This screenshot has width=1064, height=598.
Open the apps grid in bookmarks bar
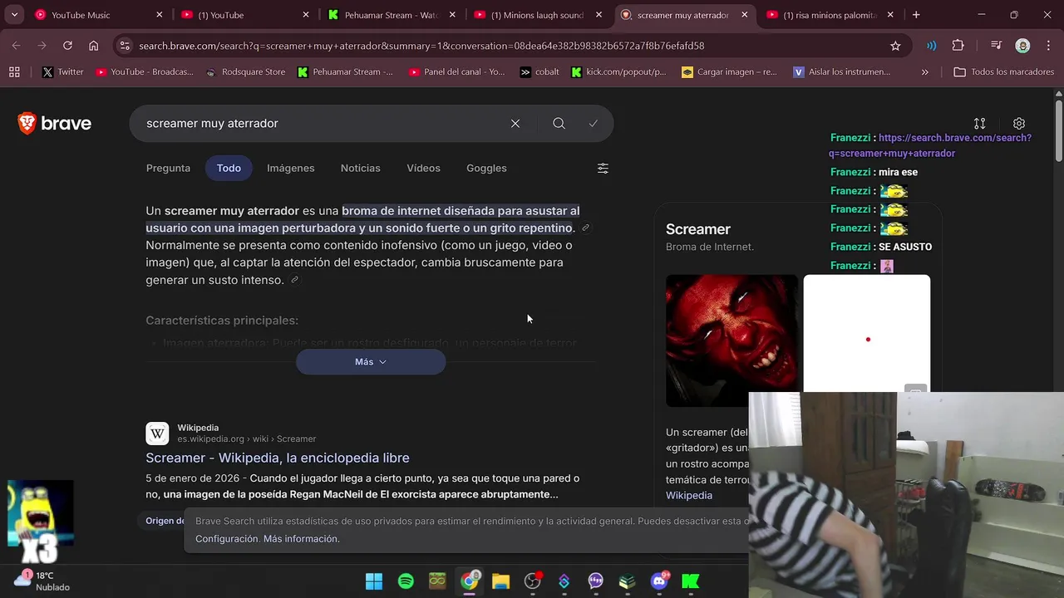click(x=14, y=72)
